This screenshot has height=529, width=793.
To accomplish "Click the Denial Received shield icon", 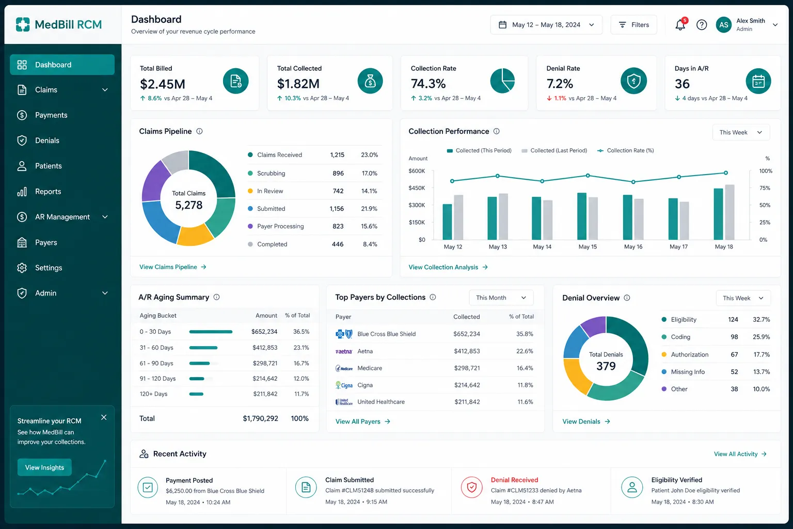I will pos(471,487).
